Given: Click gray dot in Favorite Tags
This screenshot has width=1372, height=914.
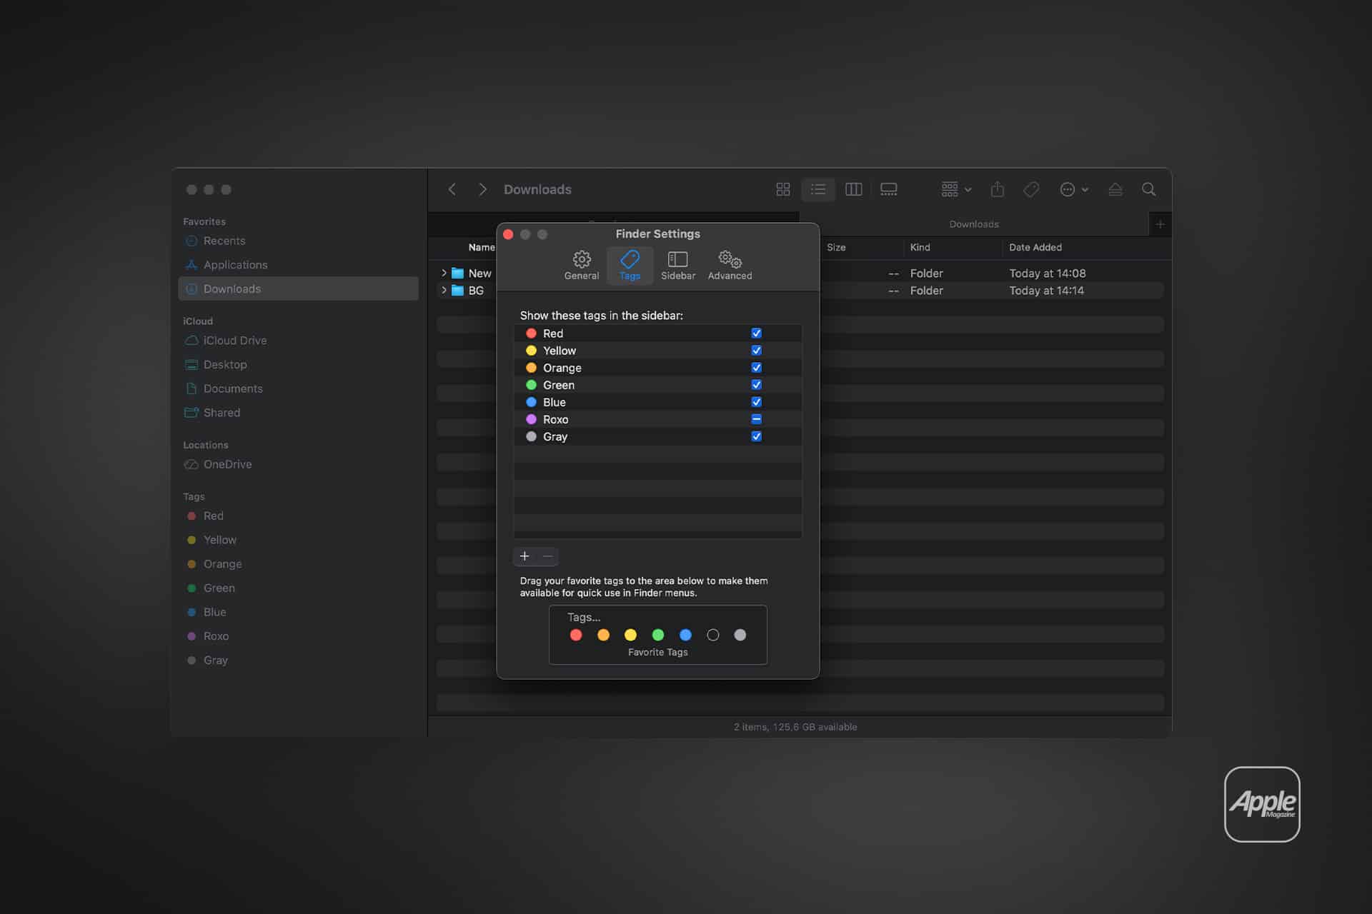Looking at the screenshot, I should coord(740,635).
